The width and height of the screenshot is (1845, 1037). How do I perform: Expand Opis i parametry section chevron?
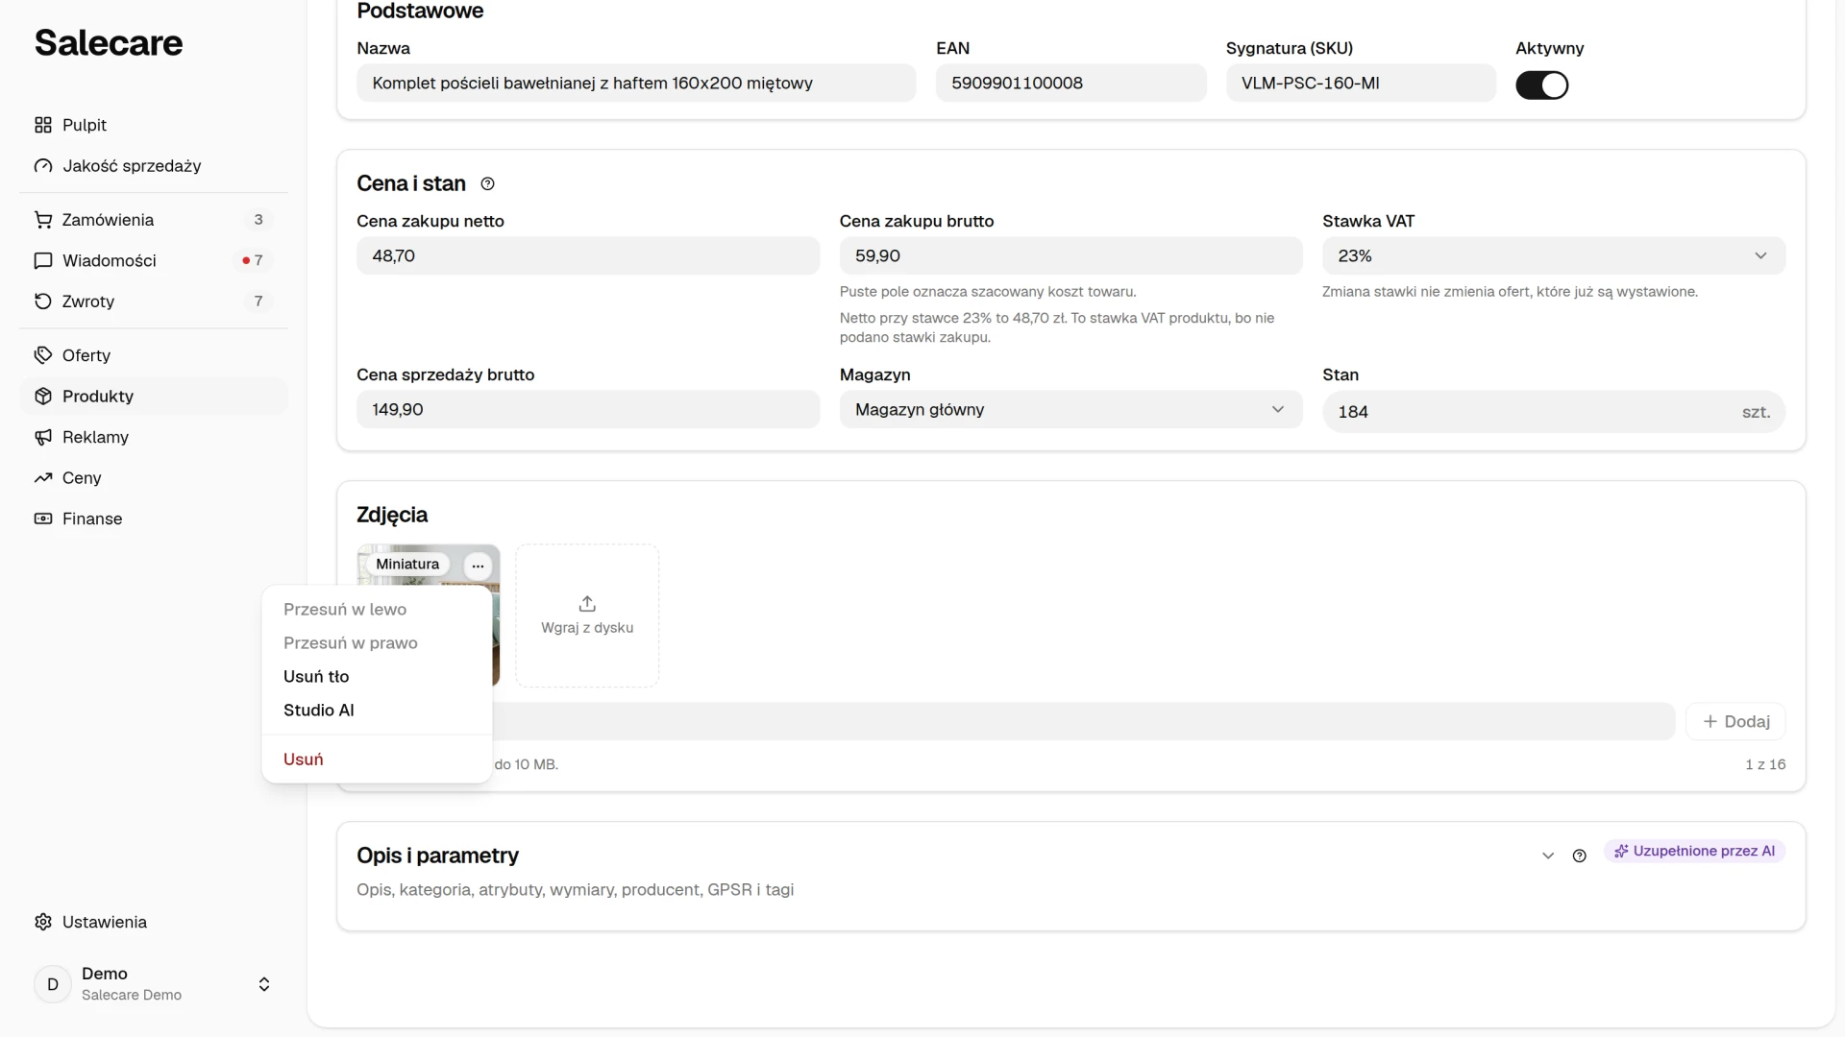point(1547,856)
